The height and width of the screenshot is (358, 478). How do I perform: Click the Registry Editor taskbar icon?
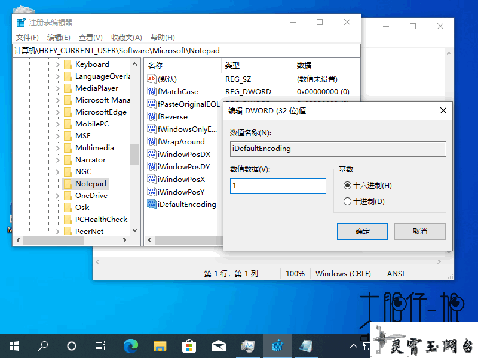pos(277,345)
